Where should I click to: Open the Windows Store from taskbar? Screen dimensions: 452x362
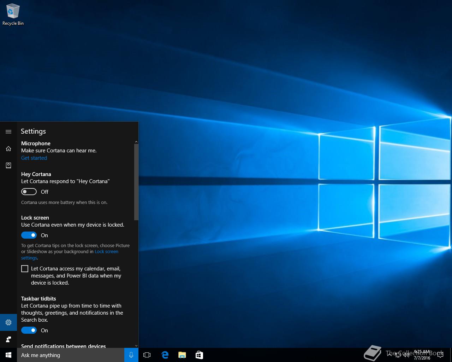pyautogui.click(x=199, y=355)
